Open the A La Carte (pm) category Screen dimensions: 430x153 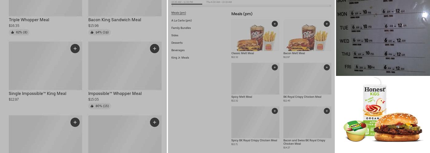182,21
